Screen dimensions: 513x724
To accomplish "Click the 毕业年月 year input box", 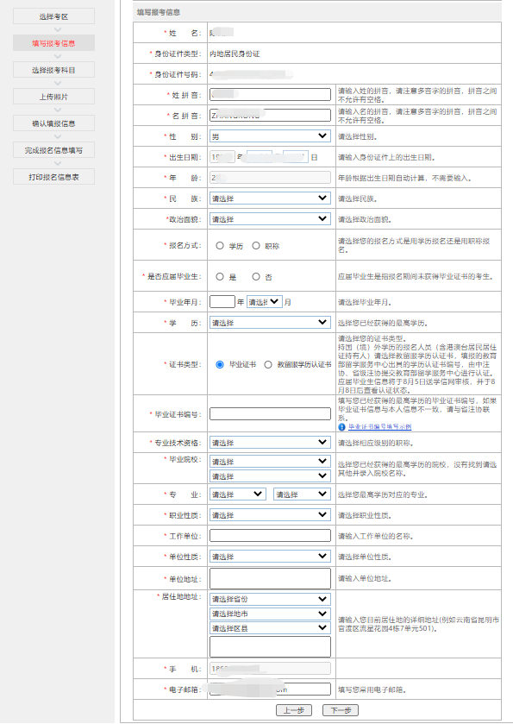I will pyautogui.click(x=222, y=302).
